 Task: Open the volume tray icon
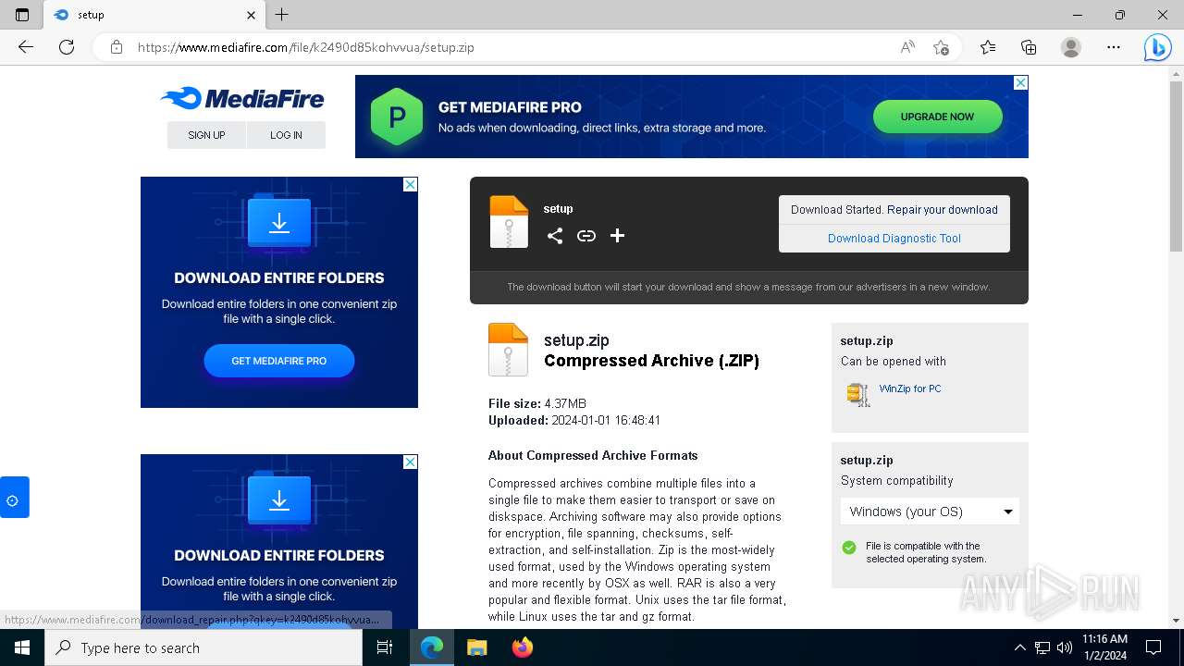(1065, 647)
